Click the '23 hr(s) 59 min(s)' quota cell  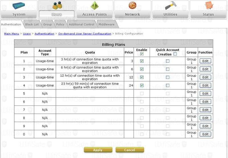90,85
